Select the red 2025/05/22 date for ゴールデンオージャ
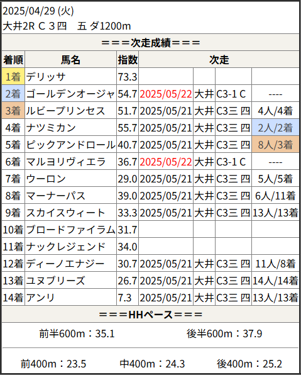Screen dimensions: 301x375 click(166, 94)
